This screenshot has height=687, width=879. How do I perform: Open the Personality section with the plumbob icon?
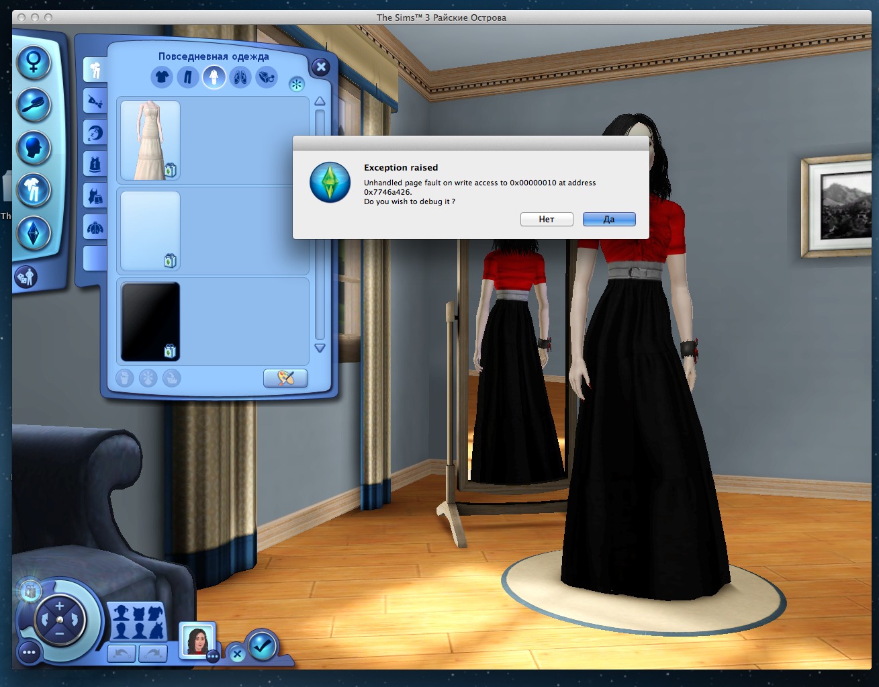click(x=33, y=232)
